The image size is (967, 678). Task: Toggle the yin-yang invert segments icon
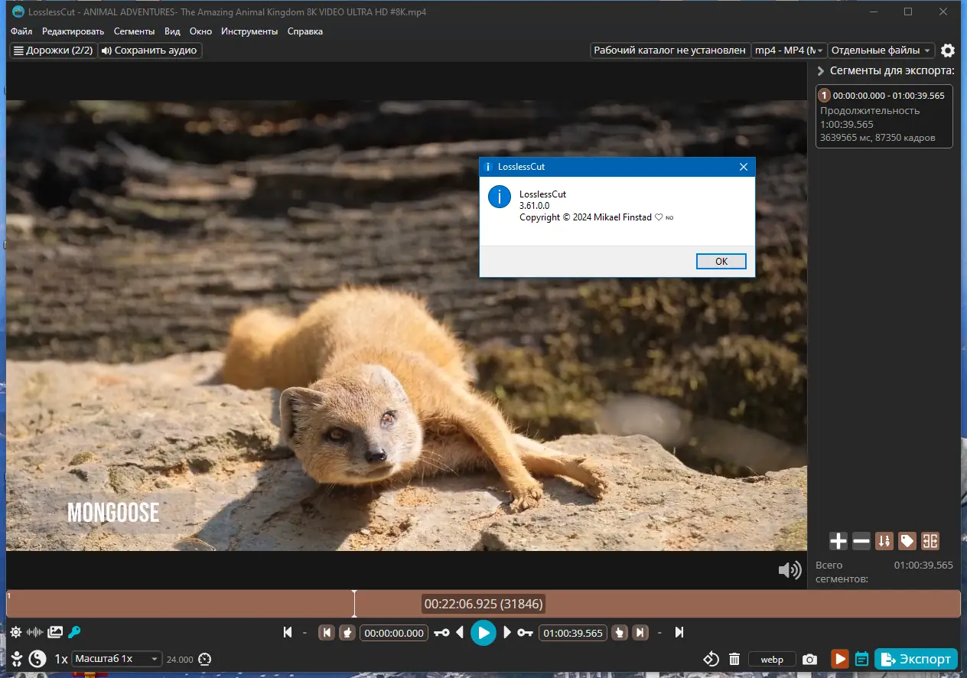click(x=37, y=659)
